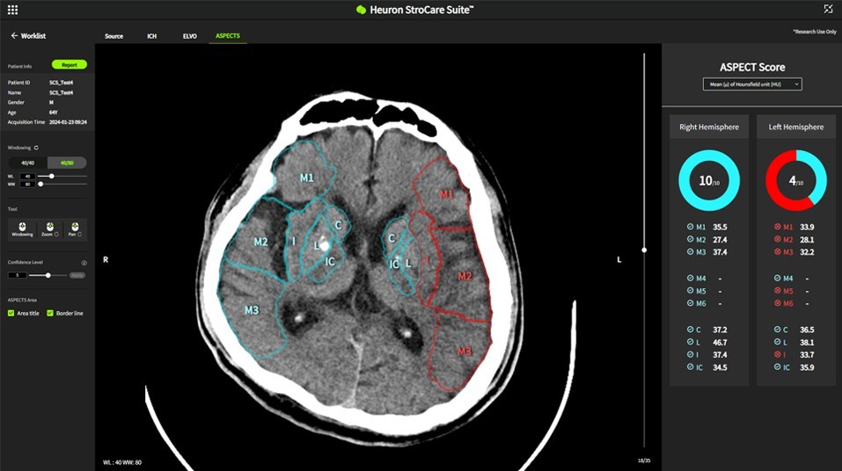Select the Windowing mouse tool
The height and width of the screenshot is (471, 842).
click(23, 228)
